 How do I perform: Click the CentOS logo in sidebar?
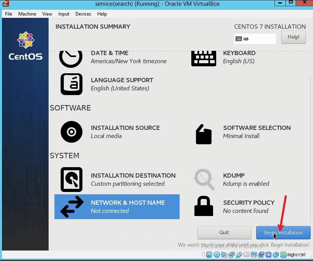click(x=26, y=46)
